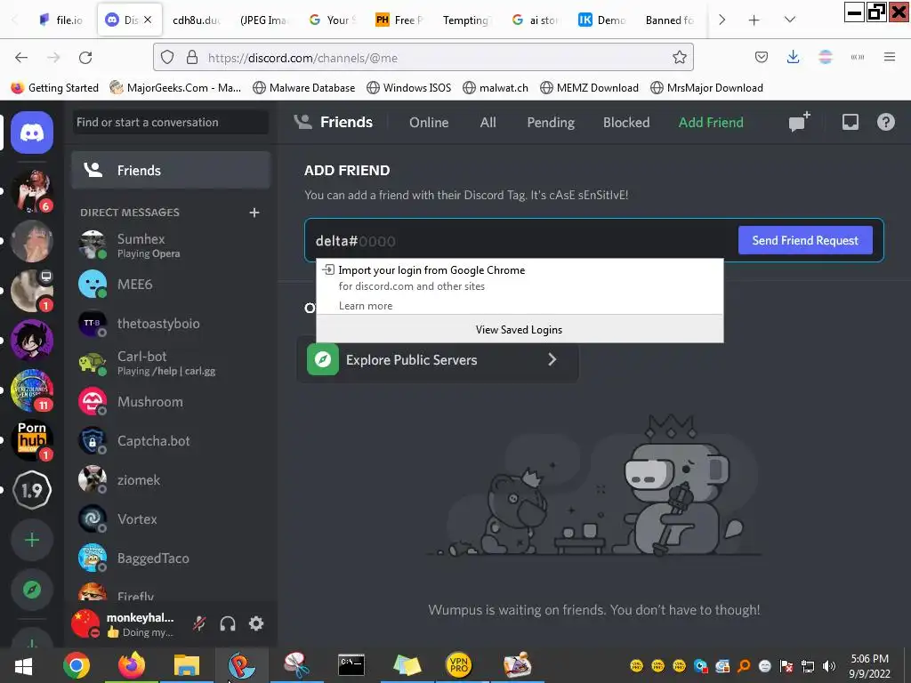Open Discord home button
This screenshot has height=683, width=911.
coord(32,133)
